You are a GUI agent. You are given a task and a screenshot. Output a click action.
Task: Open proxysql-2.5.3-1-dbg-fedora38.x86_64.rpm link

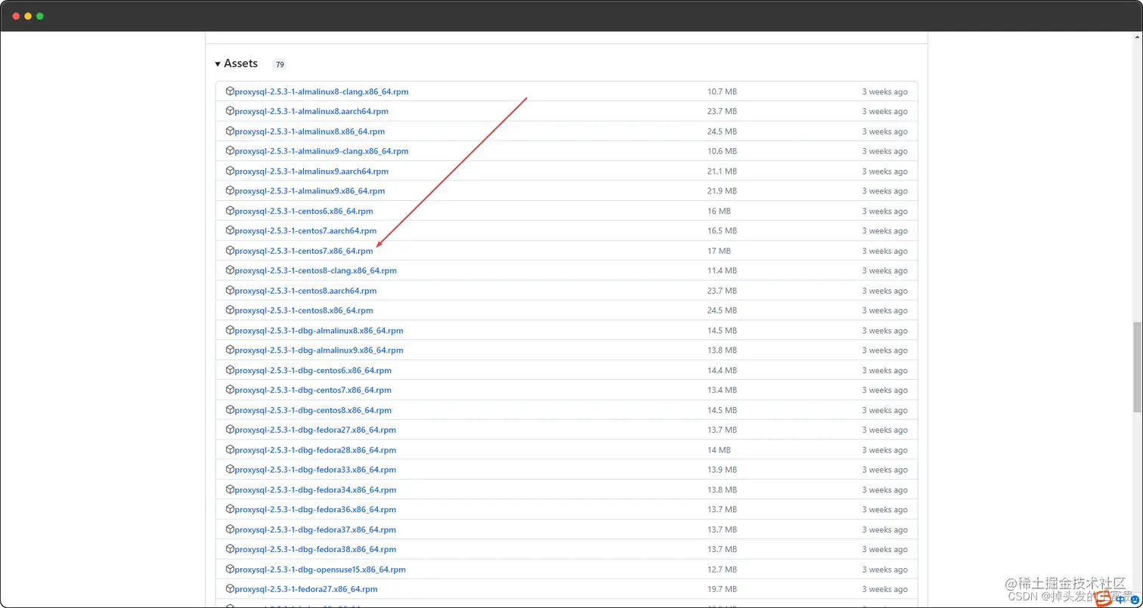[315, 550]
